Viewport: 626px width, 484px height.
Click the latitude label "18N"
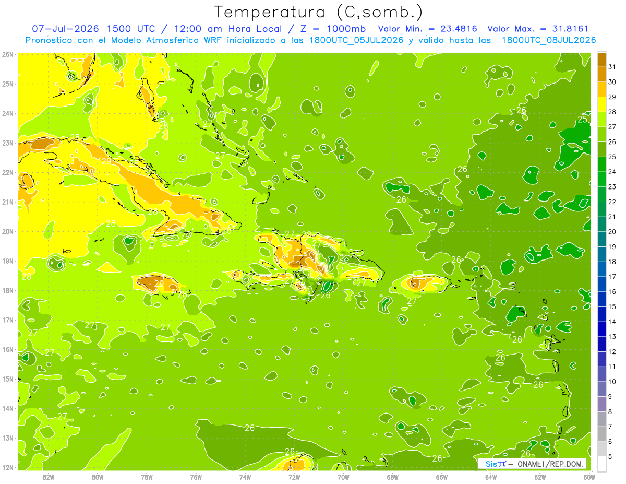(7, 290)
